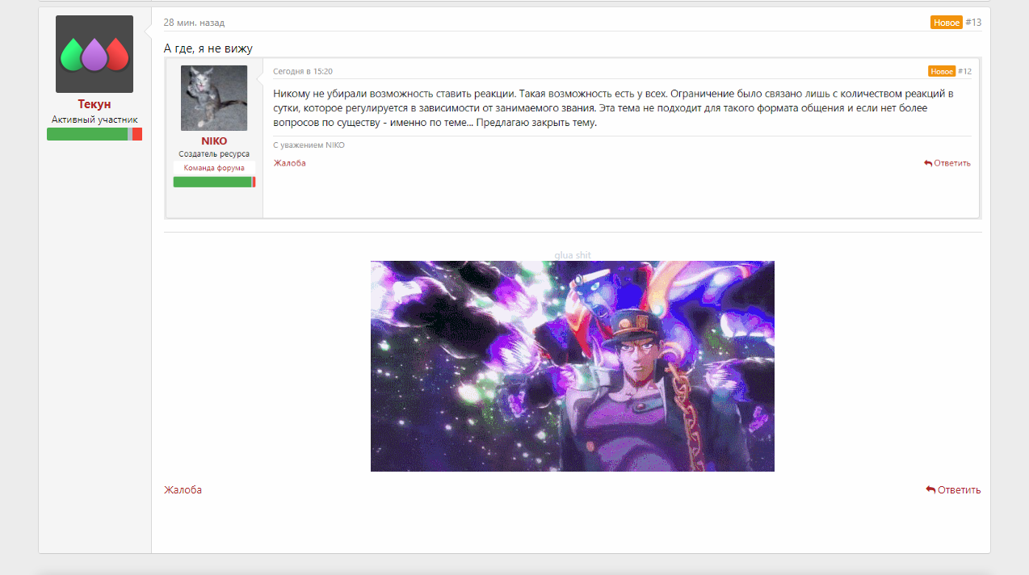Screen dimensions: 1029x575
Task: Open Текун's three-drops avatar
Action: tap(94, 54)
